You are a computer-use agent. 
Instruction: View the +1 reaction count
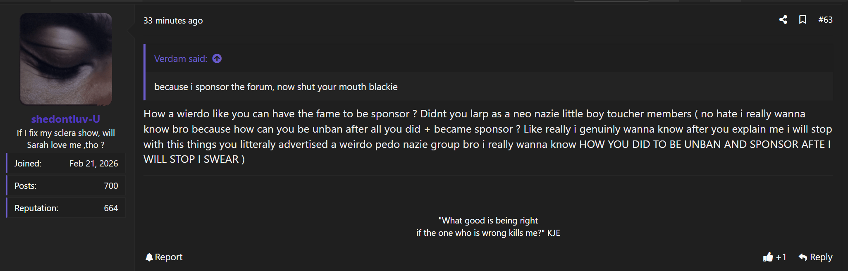point(781,257)
